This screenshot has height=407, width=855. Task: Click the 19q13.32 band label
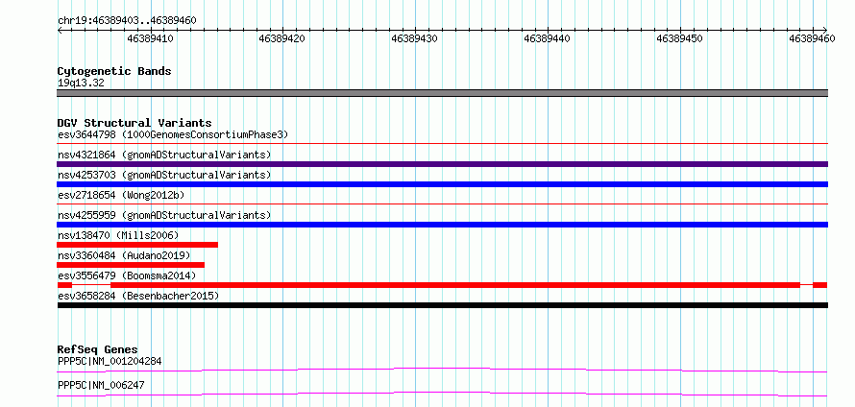click(81, 83)
